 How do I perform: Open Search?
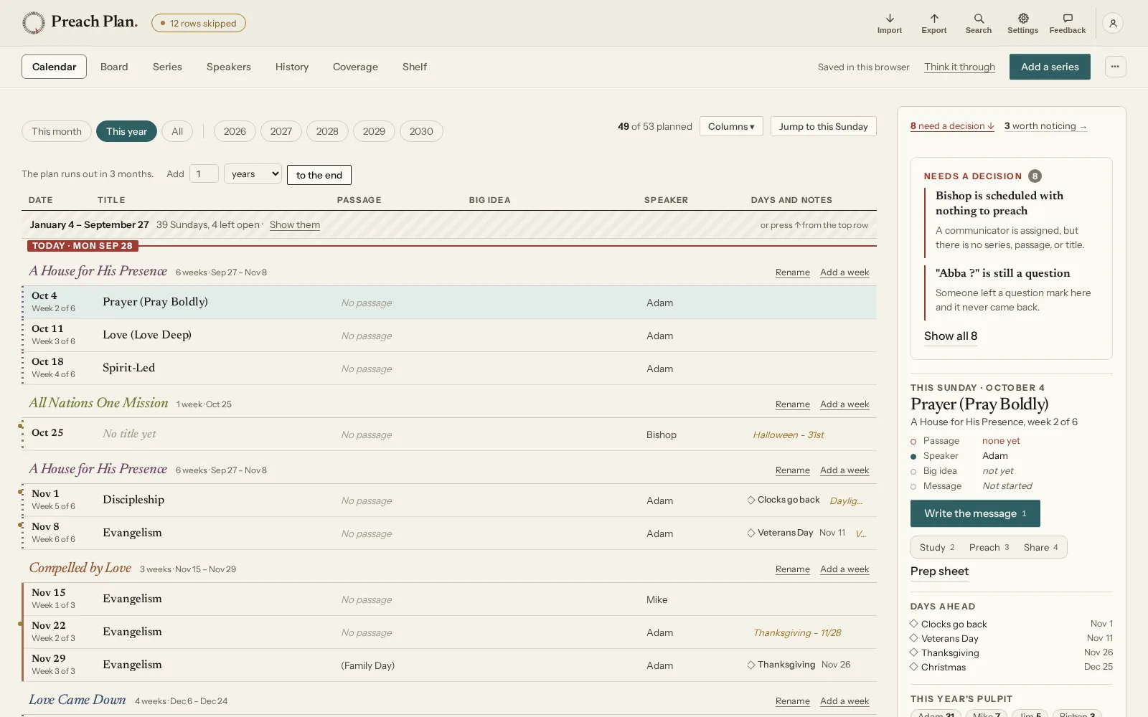[978, 23]
